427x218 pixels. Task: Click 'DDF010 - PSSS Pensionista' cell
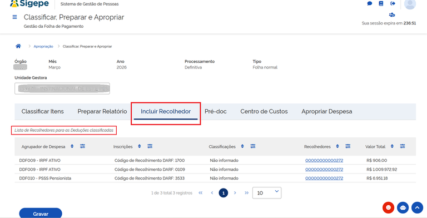click(x=45, y=178)
